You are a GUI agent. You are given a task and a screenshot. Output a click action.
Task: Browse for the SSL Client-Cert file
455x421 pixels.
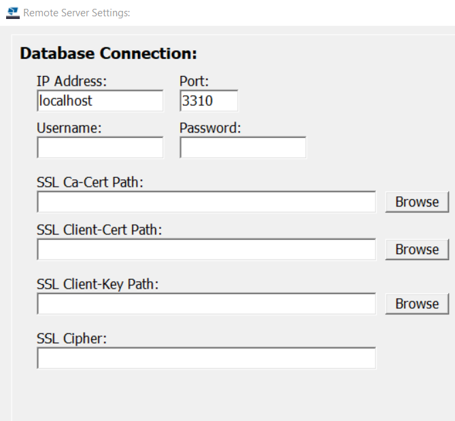[x=417, y=249]
